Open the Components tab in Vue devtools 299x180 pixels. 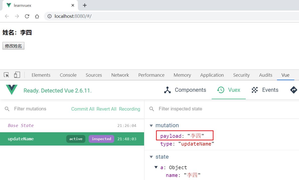[x=185, y=90]
